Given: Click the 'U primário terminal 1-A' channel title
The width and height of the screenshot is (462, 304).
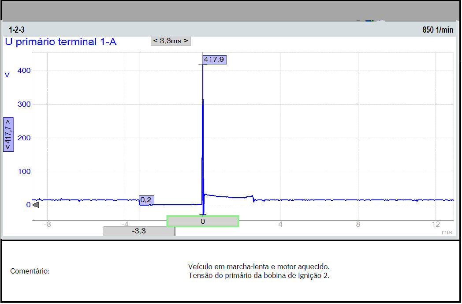Looking at the screenshot, I should pyautogui.click(x=61, y=42).
